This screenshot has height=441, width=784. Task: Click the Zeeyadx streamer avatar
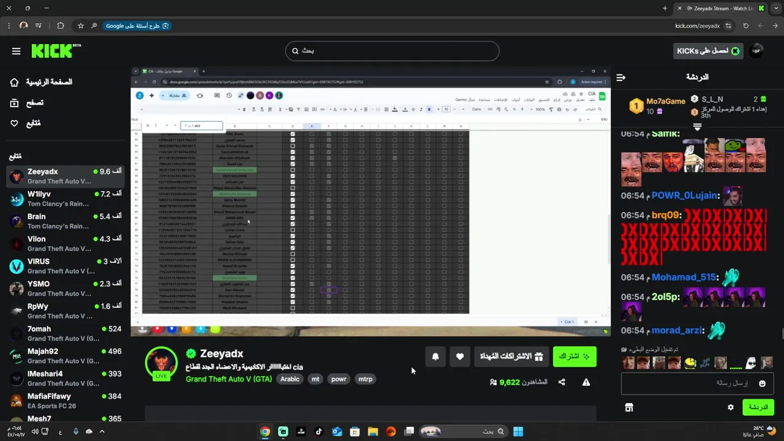[161, 363]
